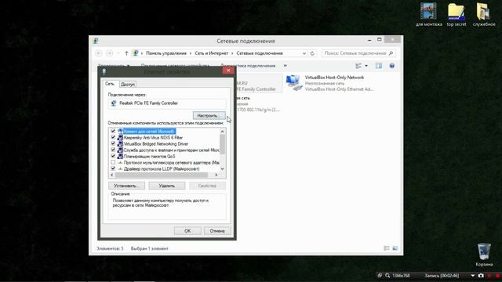Check Протокол мультиплексора сетевого адаптера

(x=113, y=162)
